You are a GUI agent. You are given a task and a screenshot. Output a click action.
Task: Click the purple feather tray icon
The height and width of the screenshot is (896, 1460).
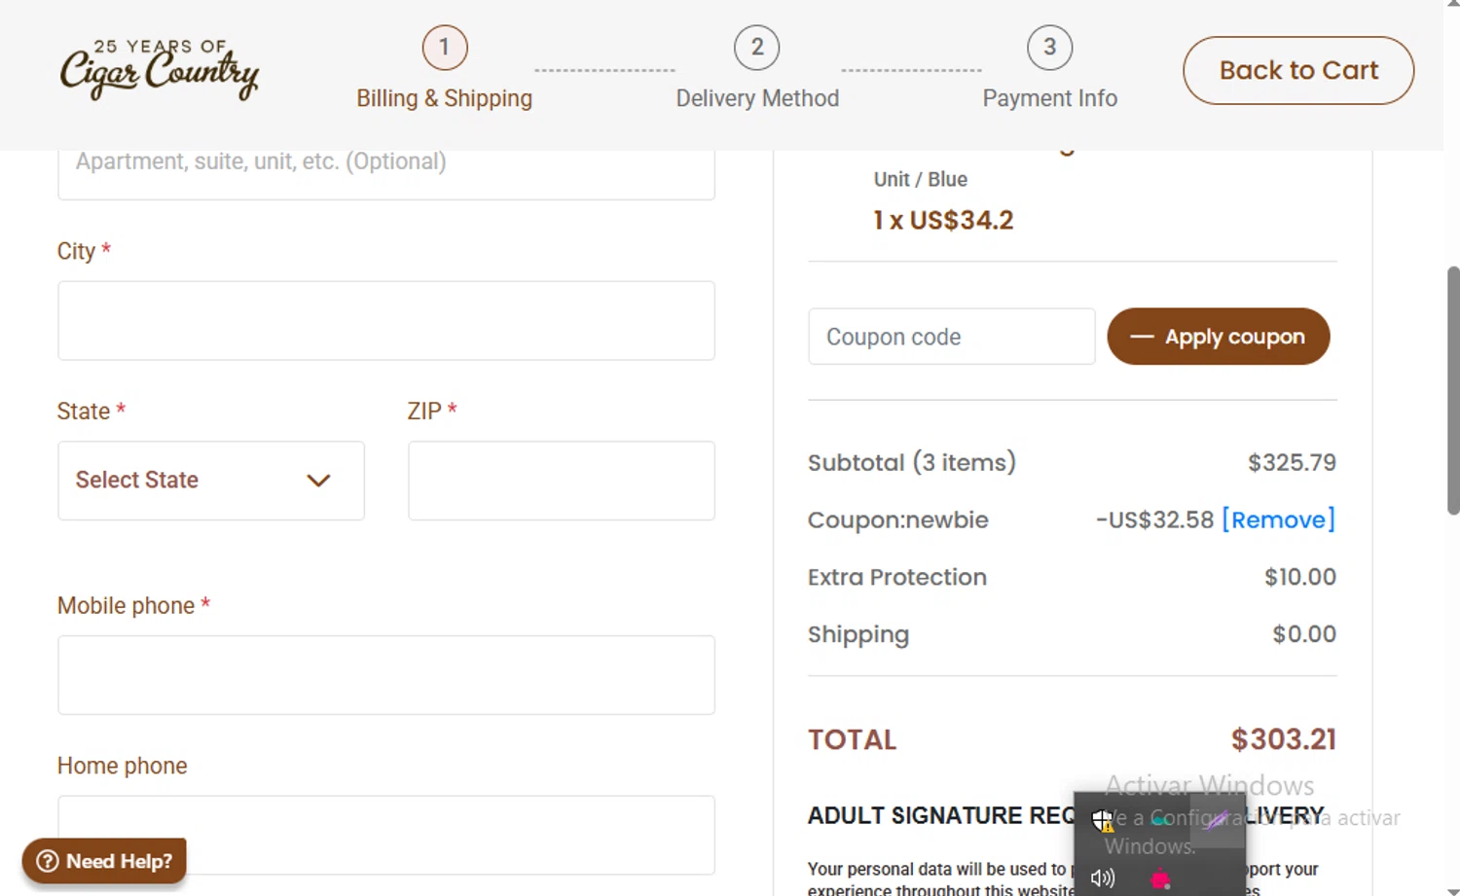tap(1218, 820)
